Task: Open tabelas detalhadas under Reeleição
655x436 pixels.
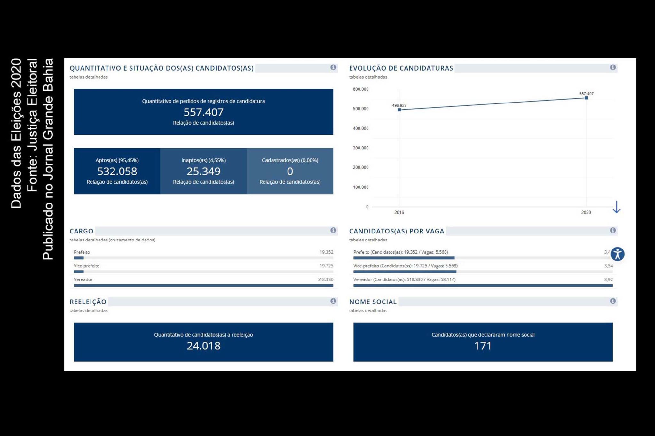Action: click(89, 310)
